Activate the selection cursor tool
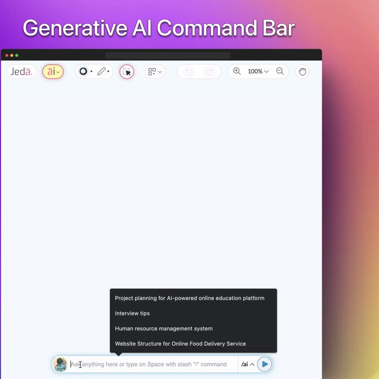Image resolution: width=379 pixels, height=379 pixels. [127, 72]
